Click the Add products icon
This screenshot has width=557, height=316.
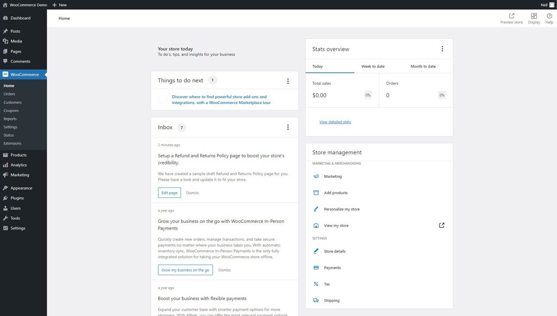click(316, 193)
